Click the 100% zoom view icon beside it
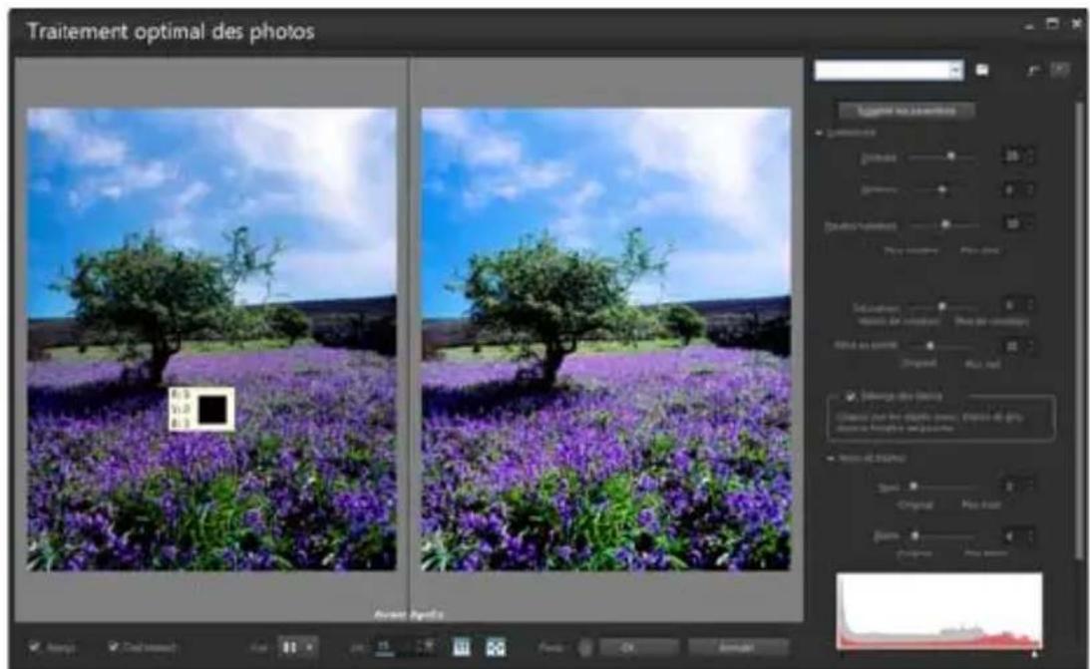 tap(499, 644)
